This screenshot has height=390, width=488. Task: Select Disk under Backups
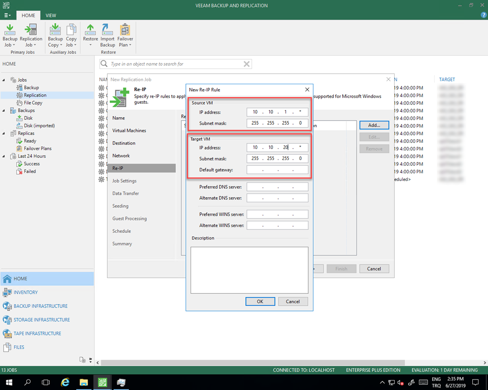pos(28,118)
